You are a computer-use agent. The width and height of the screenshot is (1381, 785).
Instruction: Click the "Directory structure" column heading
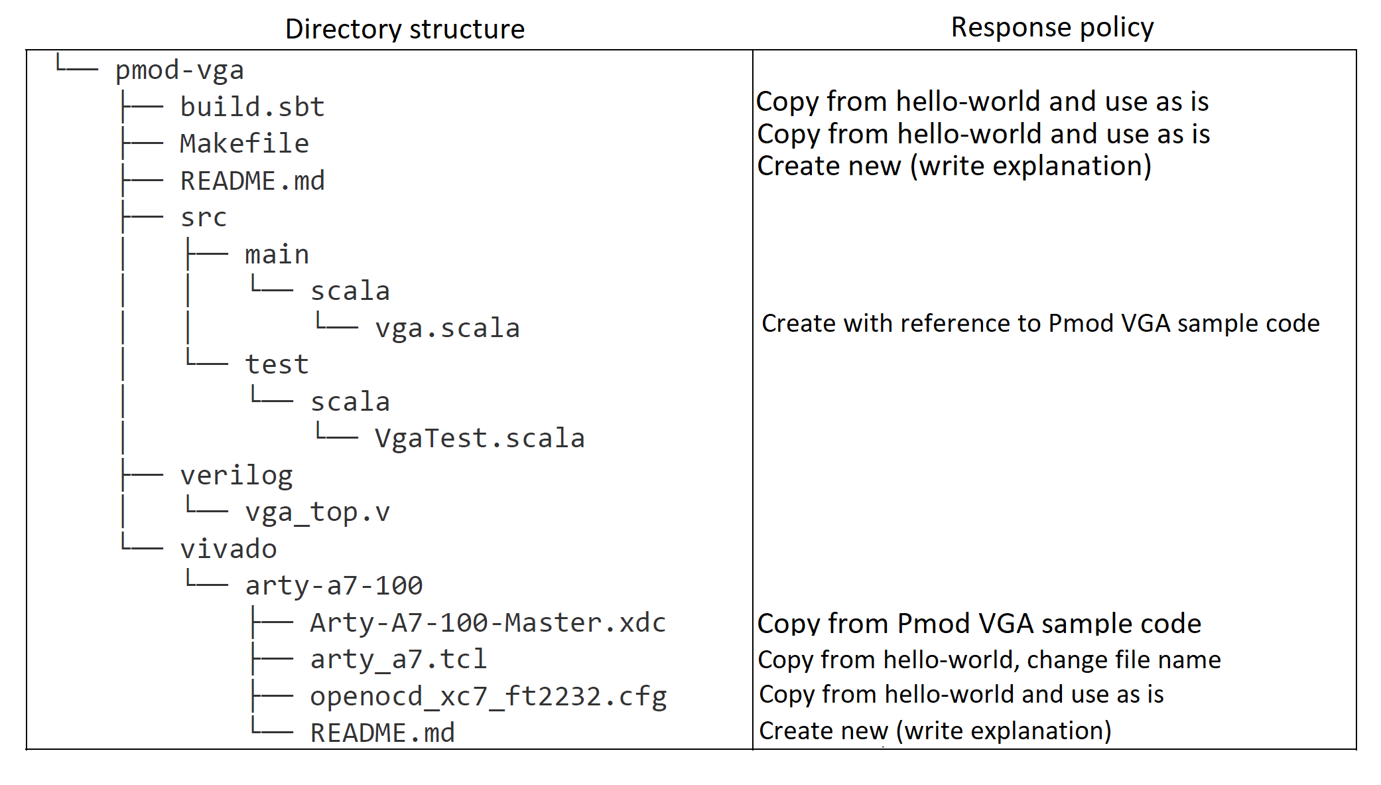[x=405, y=29]
